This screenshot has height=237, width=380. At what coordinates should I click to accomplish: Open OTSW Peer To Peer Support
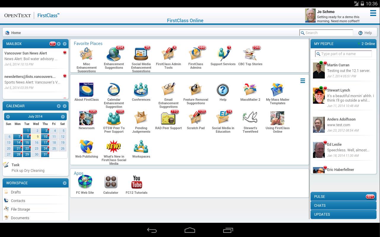click(x=114, y=118)
